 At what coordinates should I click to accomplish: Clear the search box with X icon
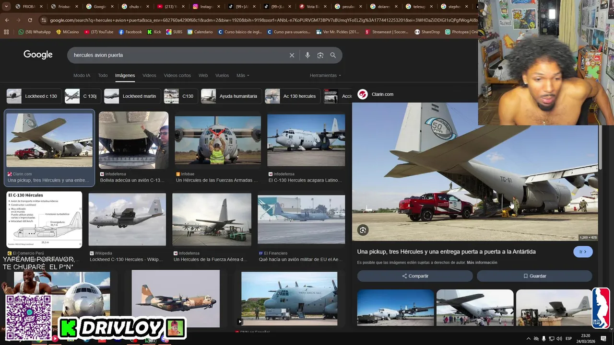pyautogui.click(x=292, y=55)
